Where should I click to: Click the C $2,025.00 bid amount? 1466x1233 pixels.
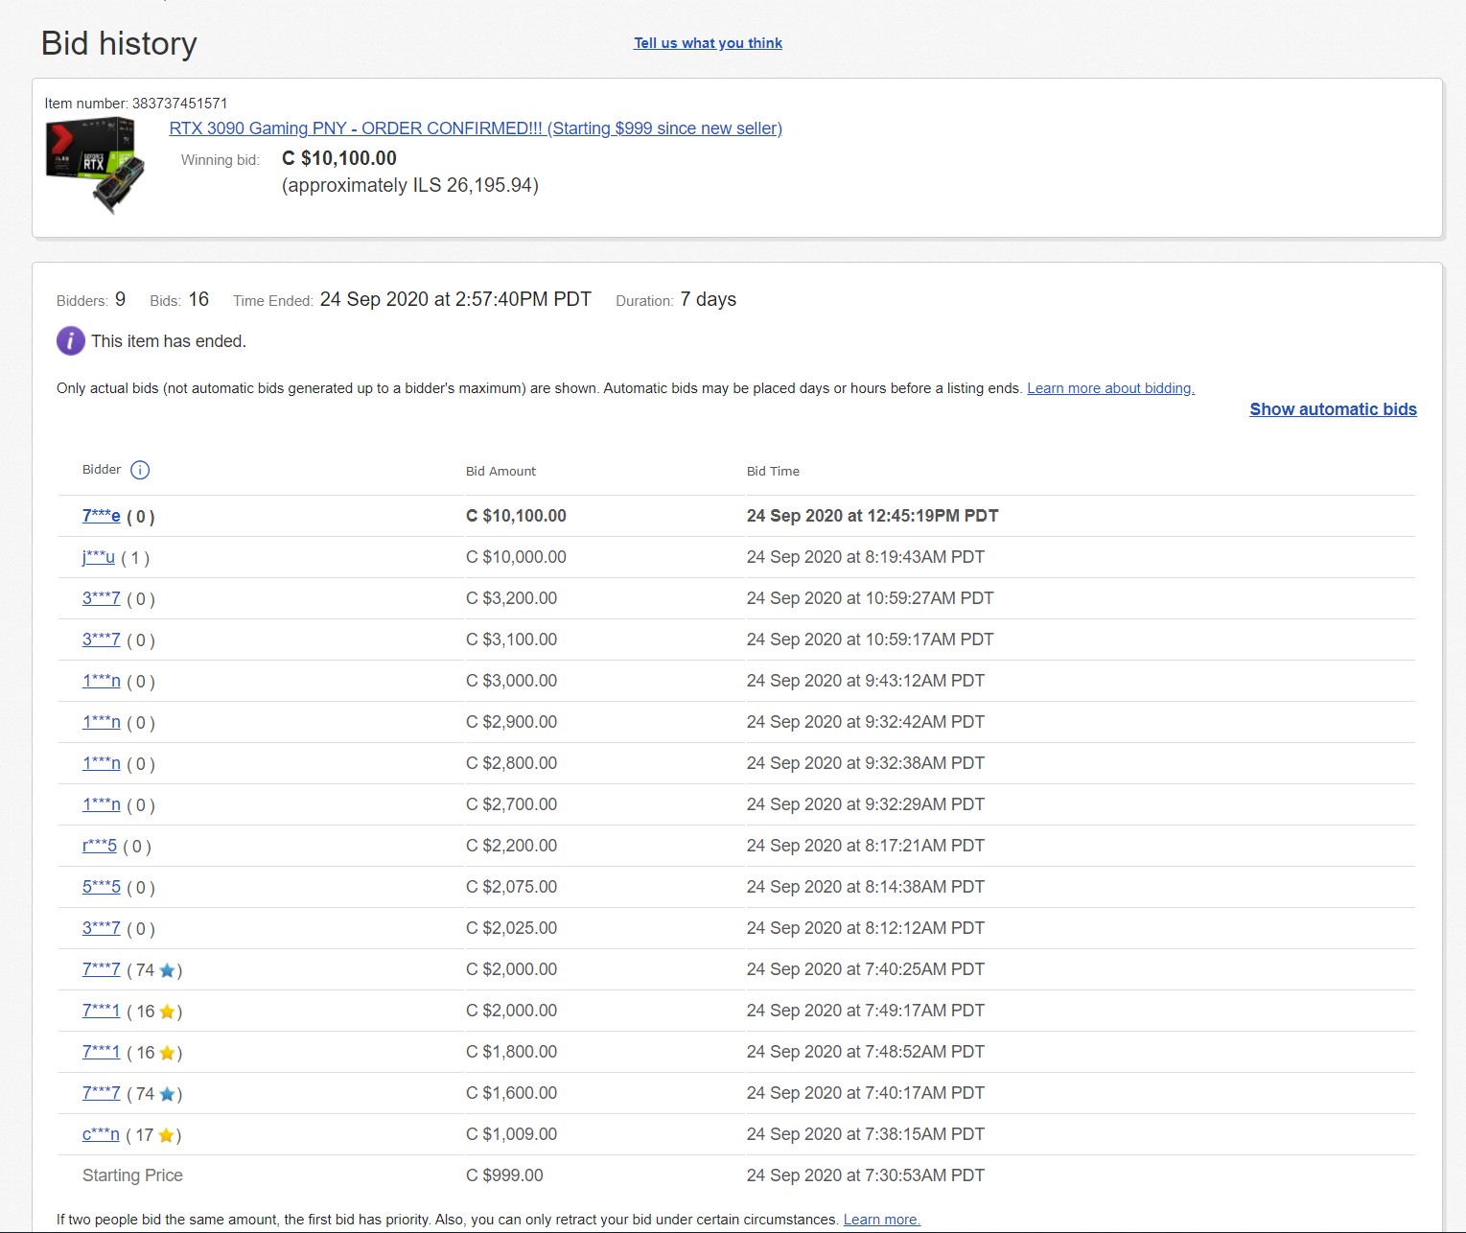(511, 928)
